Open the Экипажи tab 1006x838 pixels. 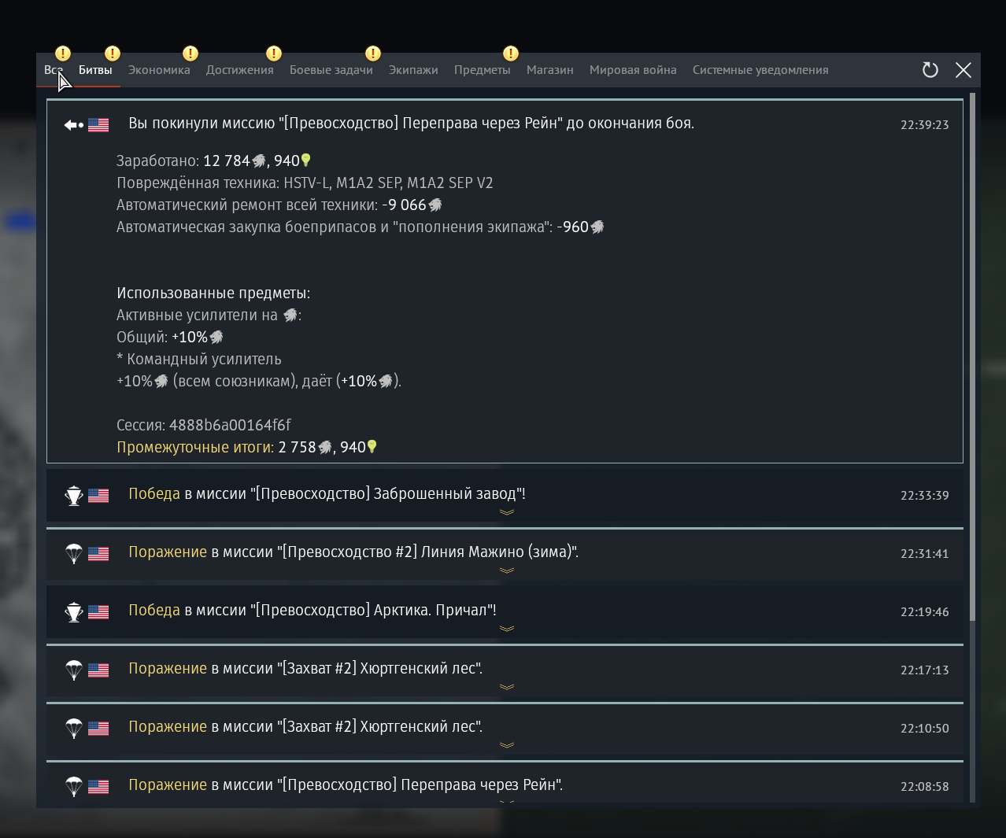click(413, 70)
